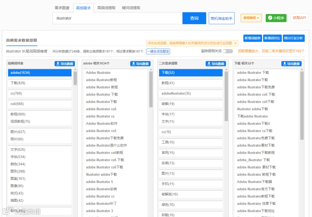Click 'illustrator adobe下载' in the download results

pos(252,109)
